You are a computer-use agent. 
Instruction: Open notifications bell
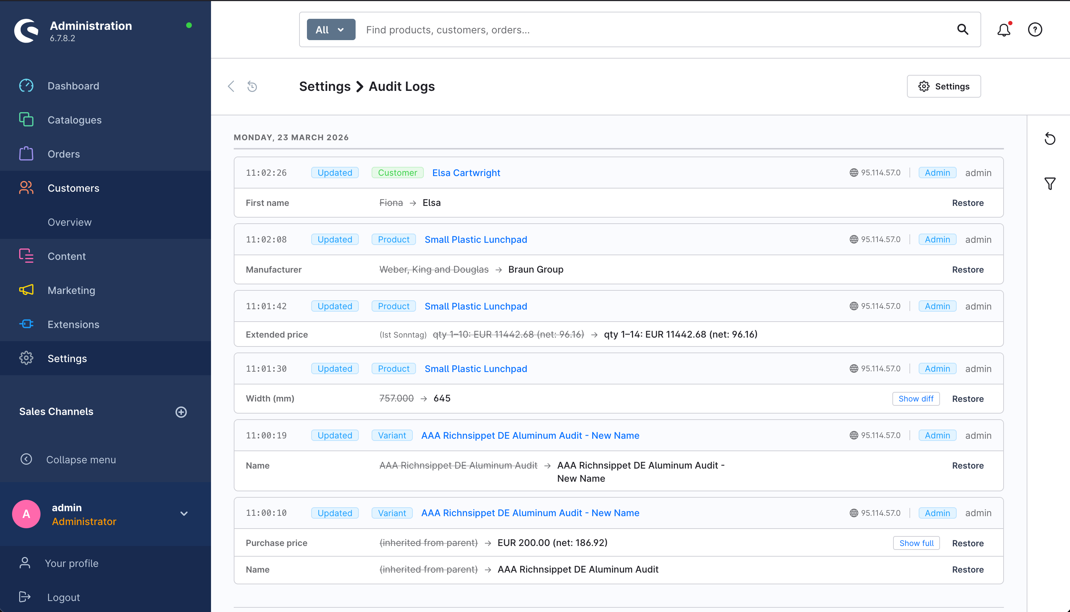[x=1004, y=29]
